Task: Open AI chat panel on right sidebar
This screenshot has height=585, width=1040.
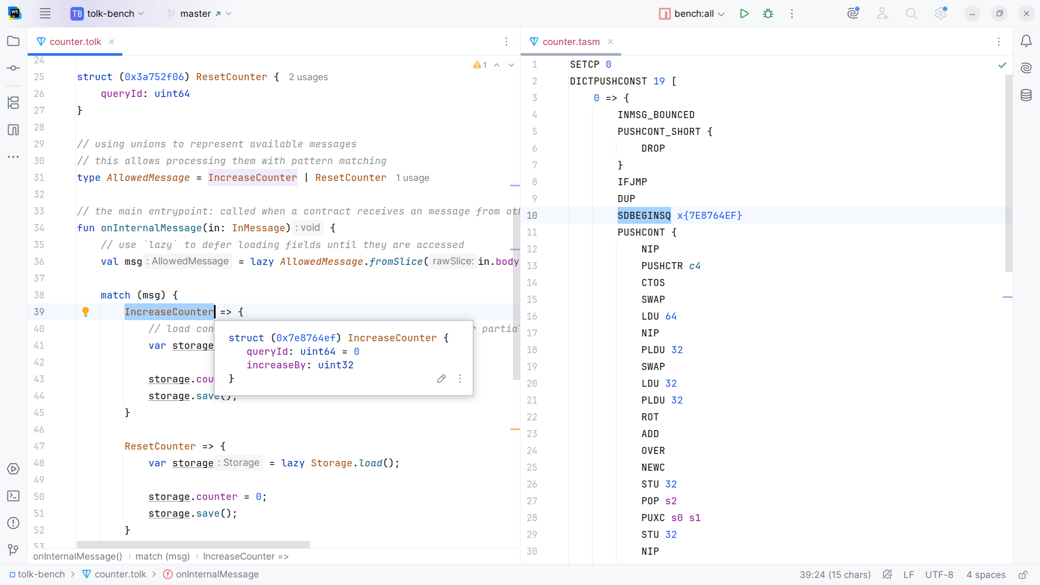Action: click(1026, 68)
